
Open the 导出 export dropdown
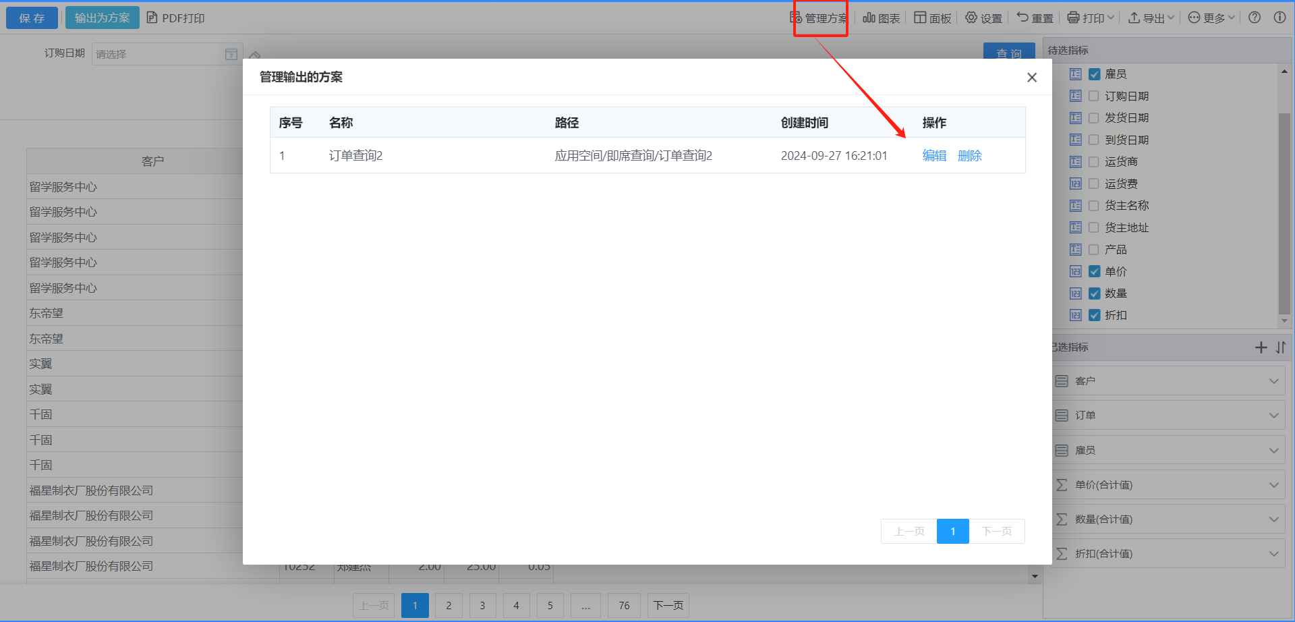pyautogui.click(x=1151, y=18)
